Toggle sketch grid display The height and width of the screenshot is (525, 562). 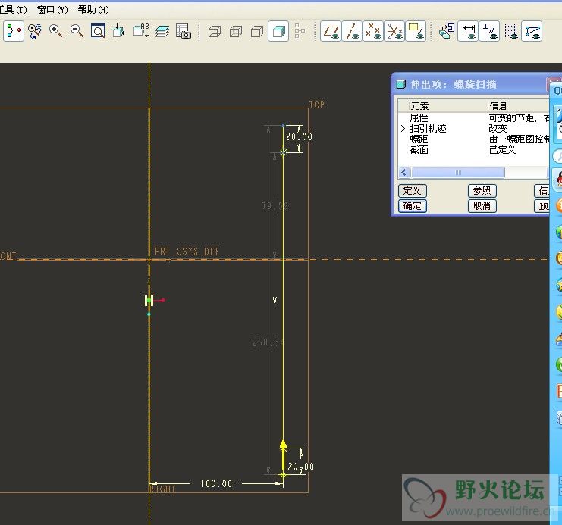510,31
